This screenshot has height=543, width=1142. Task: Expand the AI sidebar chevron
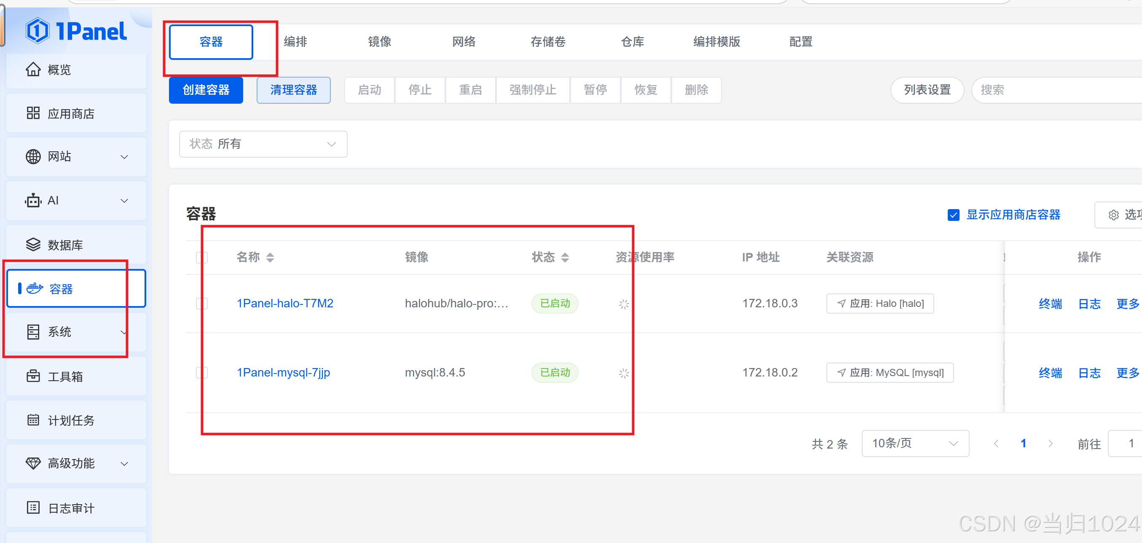125,201
